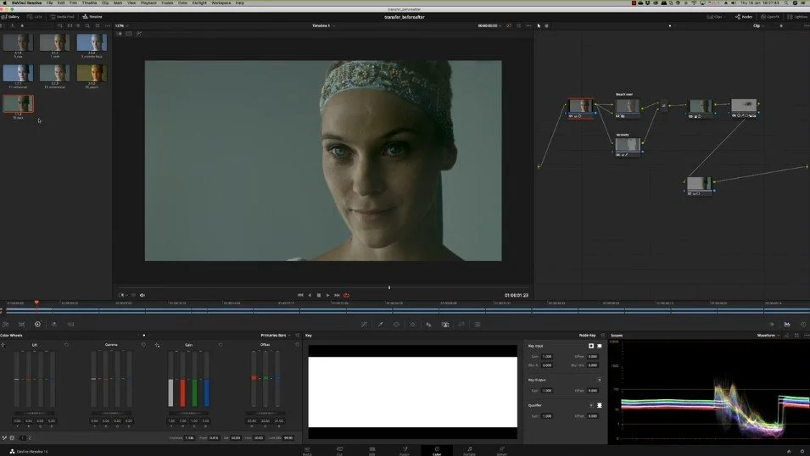This screenshot has height=456, width=810.
Task: Toggle loop playback
Action: point(347,295)
